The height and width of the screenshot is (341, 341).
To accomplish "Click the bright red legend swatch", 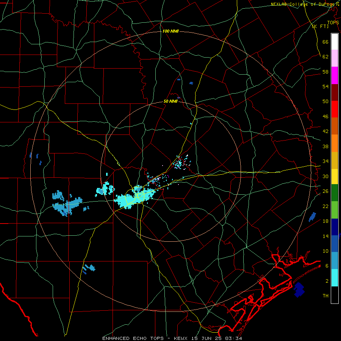I will [335, 109].
